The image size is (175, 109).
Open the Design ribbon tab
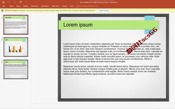pos(25,6)
